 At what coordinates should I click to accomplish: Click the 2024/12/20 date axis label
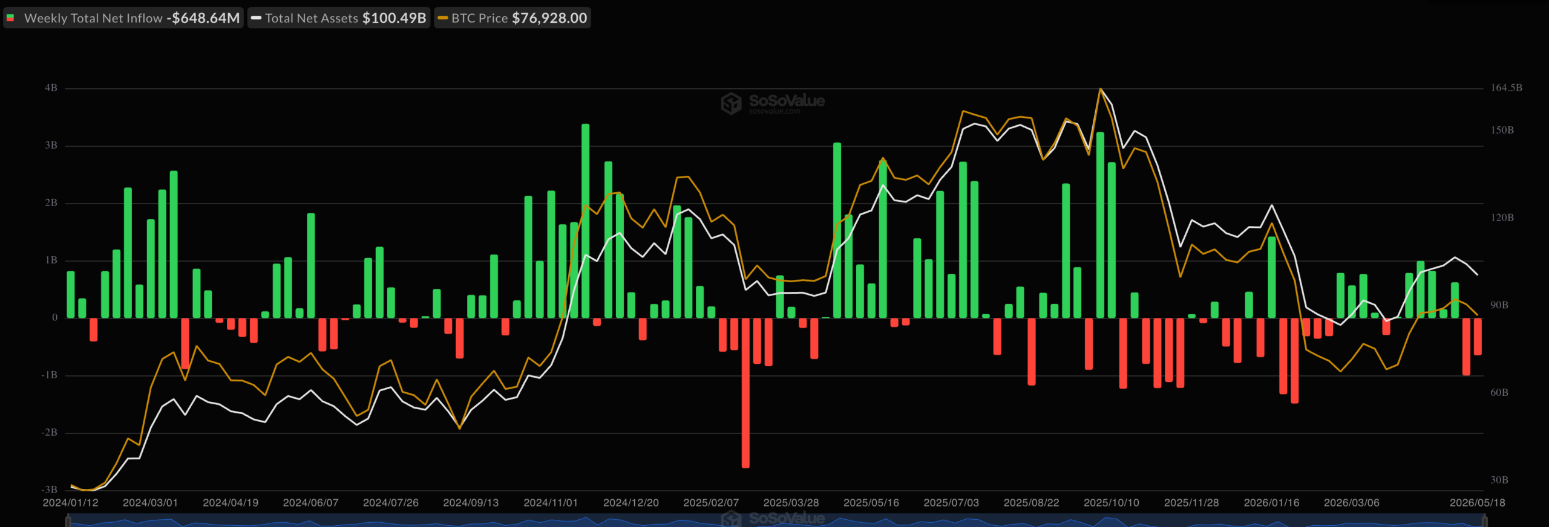pyautogui.click(x=630, y=503)
